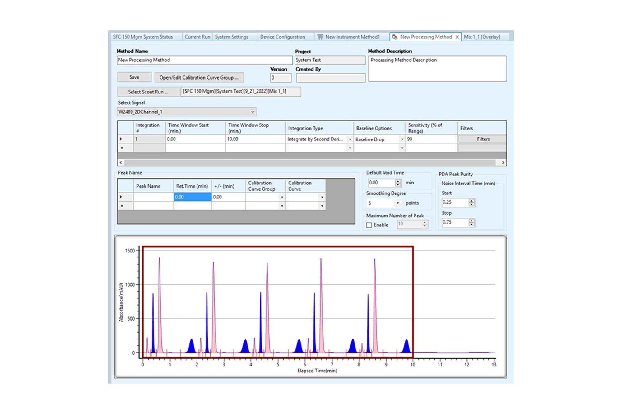The height and width of the screenshot is (414, 622).
Task: Adjust Maximum Number of Peak spinner
Action: (x=425, y=224)
